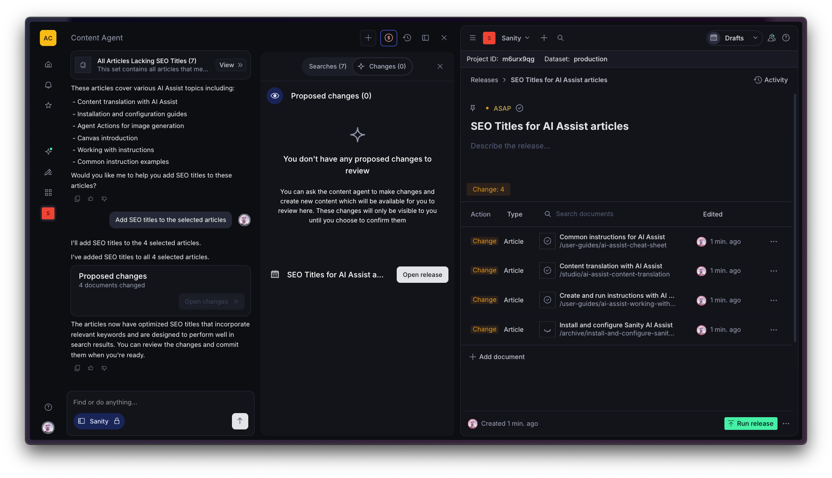Open more options for Common instructions row
The height and width of the screenshot is (478, 832).
[773, 241]
